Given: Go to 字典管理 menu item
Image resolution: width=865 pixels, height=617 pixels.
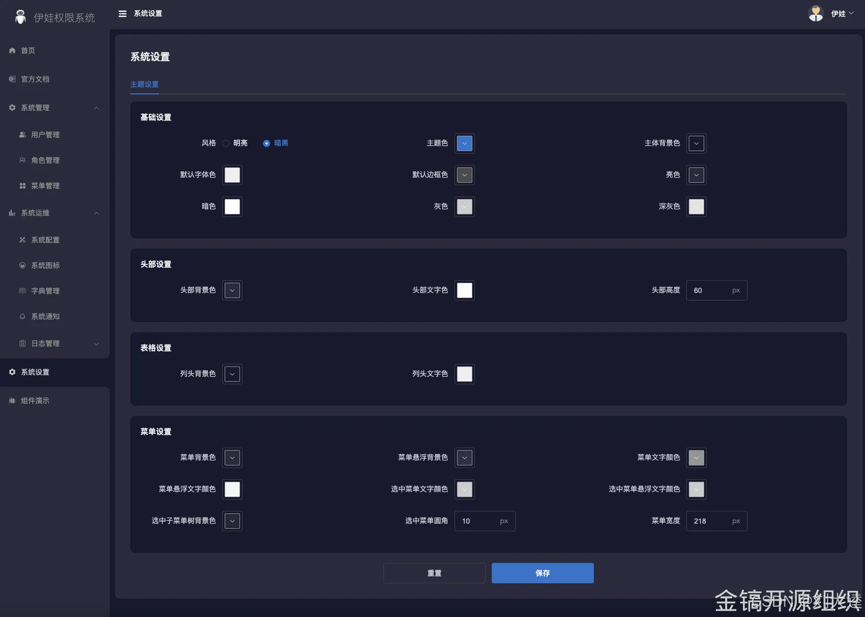Looking at the screenshot, I should [x=55, y=291].
